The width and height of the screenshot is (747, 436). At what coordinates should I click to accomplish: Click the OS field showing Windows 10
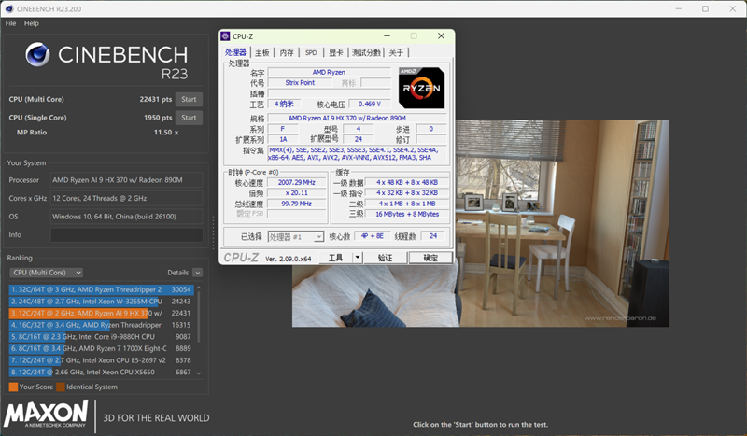(127, 217)
